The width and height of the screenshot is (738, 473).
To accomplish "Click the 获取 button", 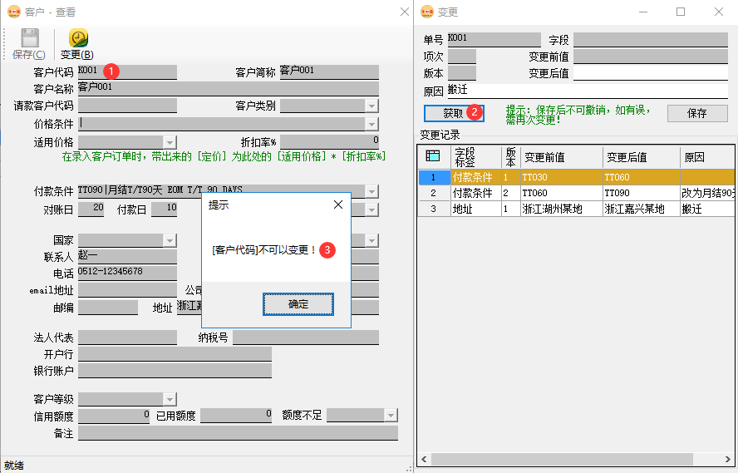I will (x=453, y=113).
